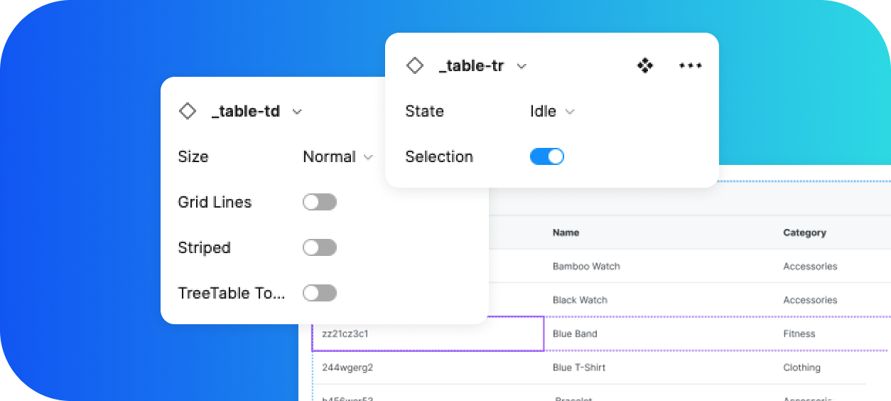Open the State dropdown showing Idle
This screenshot has width=891, height=401.
[x=552, y=112]
